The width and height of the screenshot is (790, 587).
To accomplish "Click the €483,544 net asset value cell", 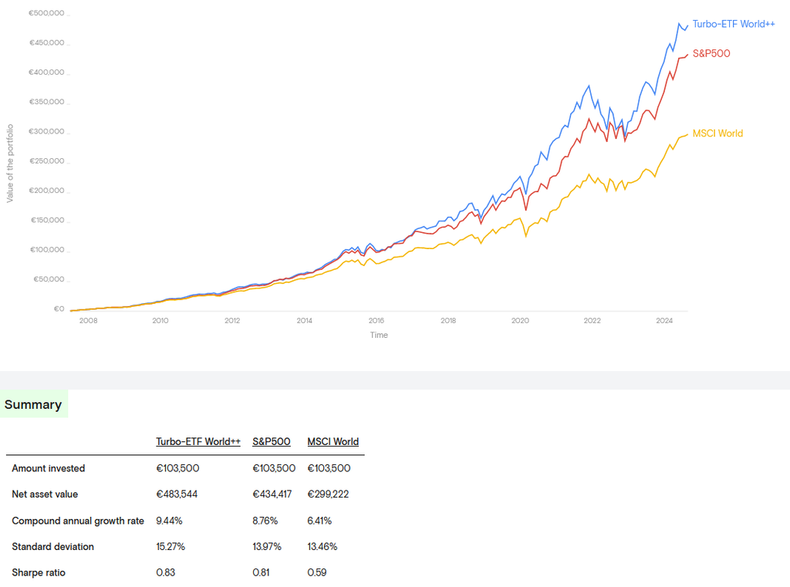I will click(x=177, y=494).
